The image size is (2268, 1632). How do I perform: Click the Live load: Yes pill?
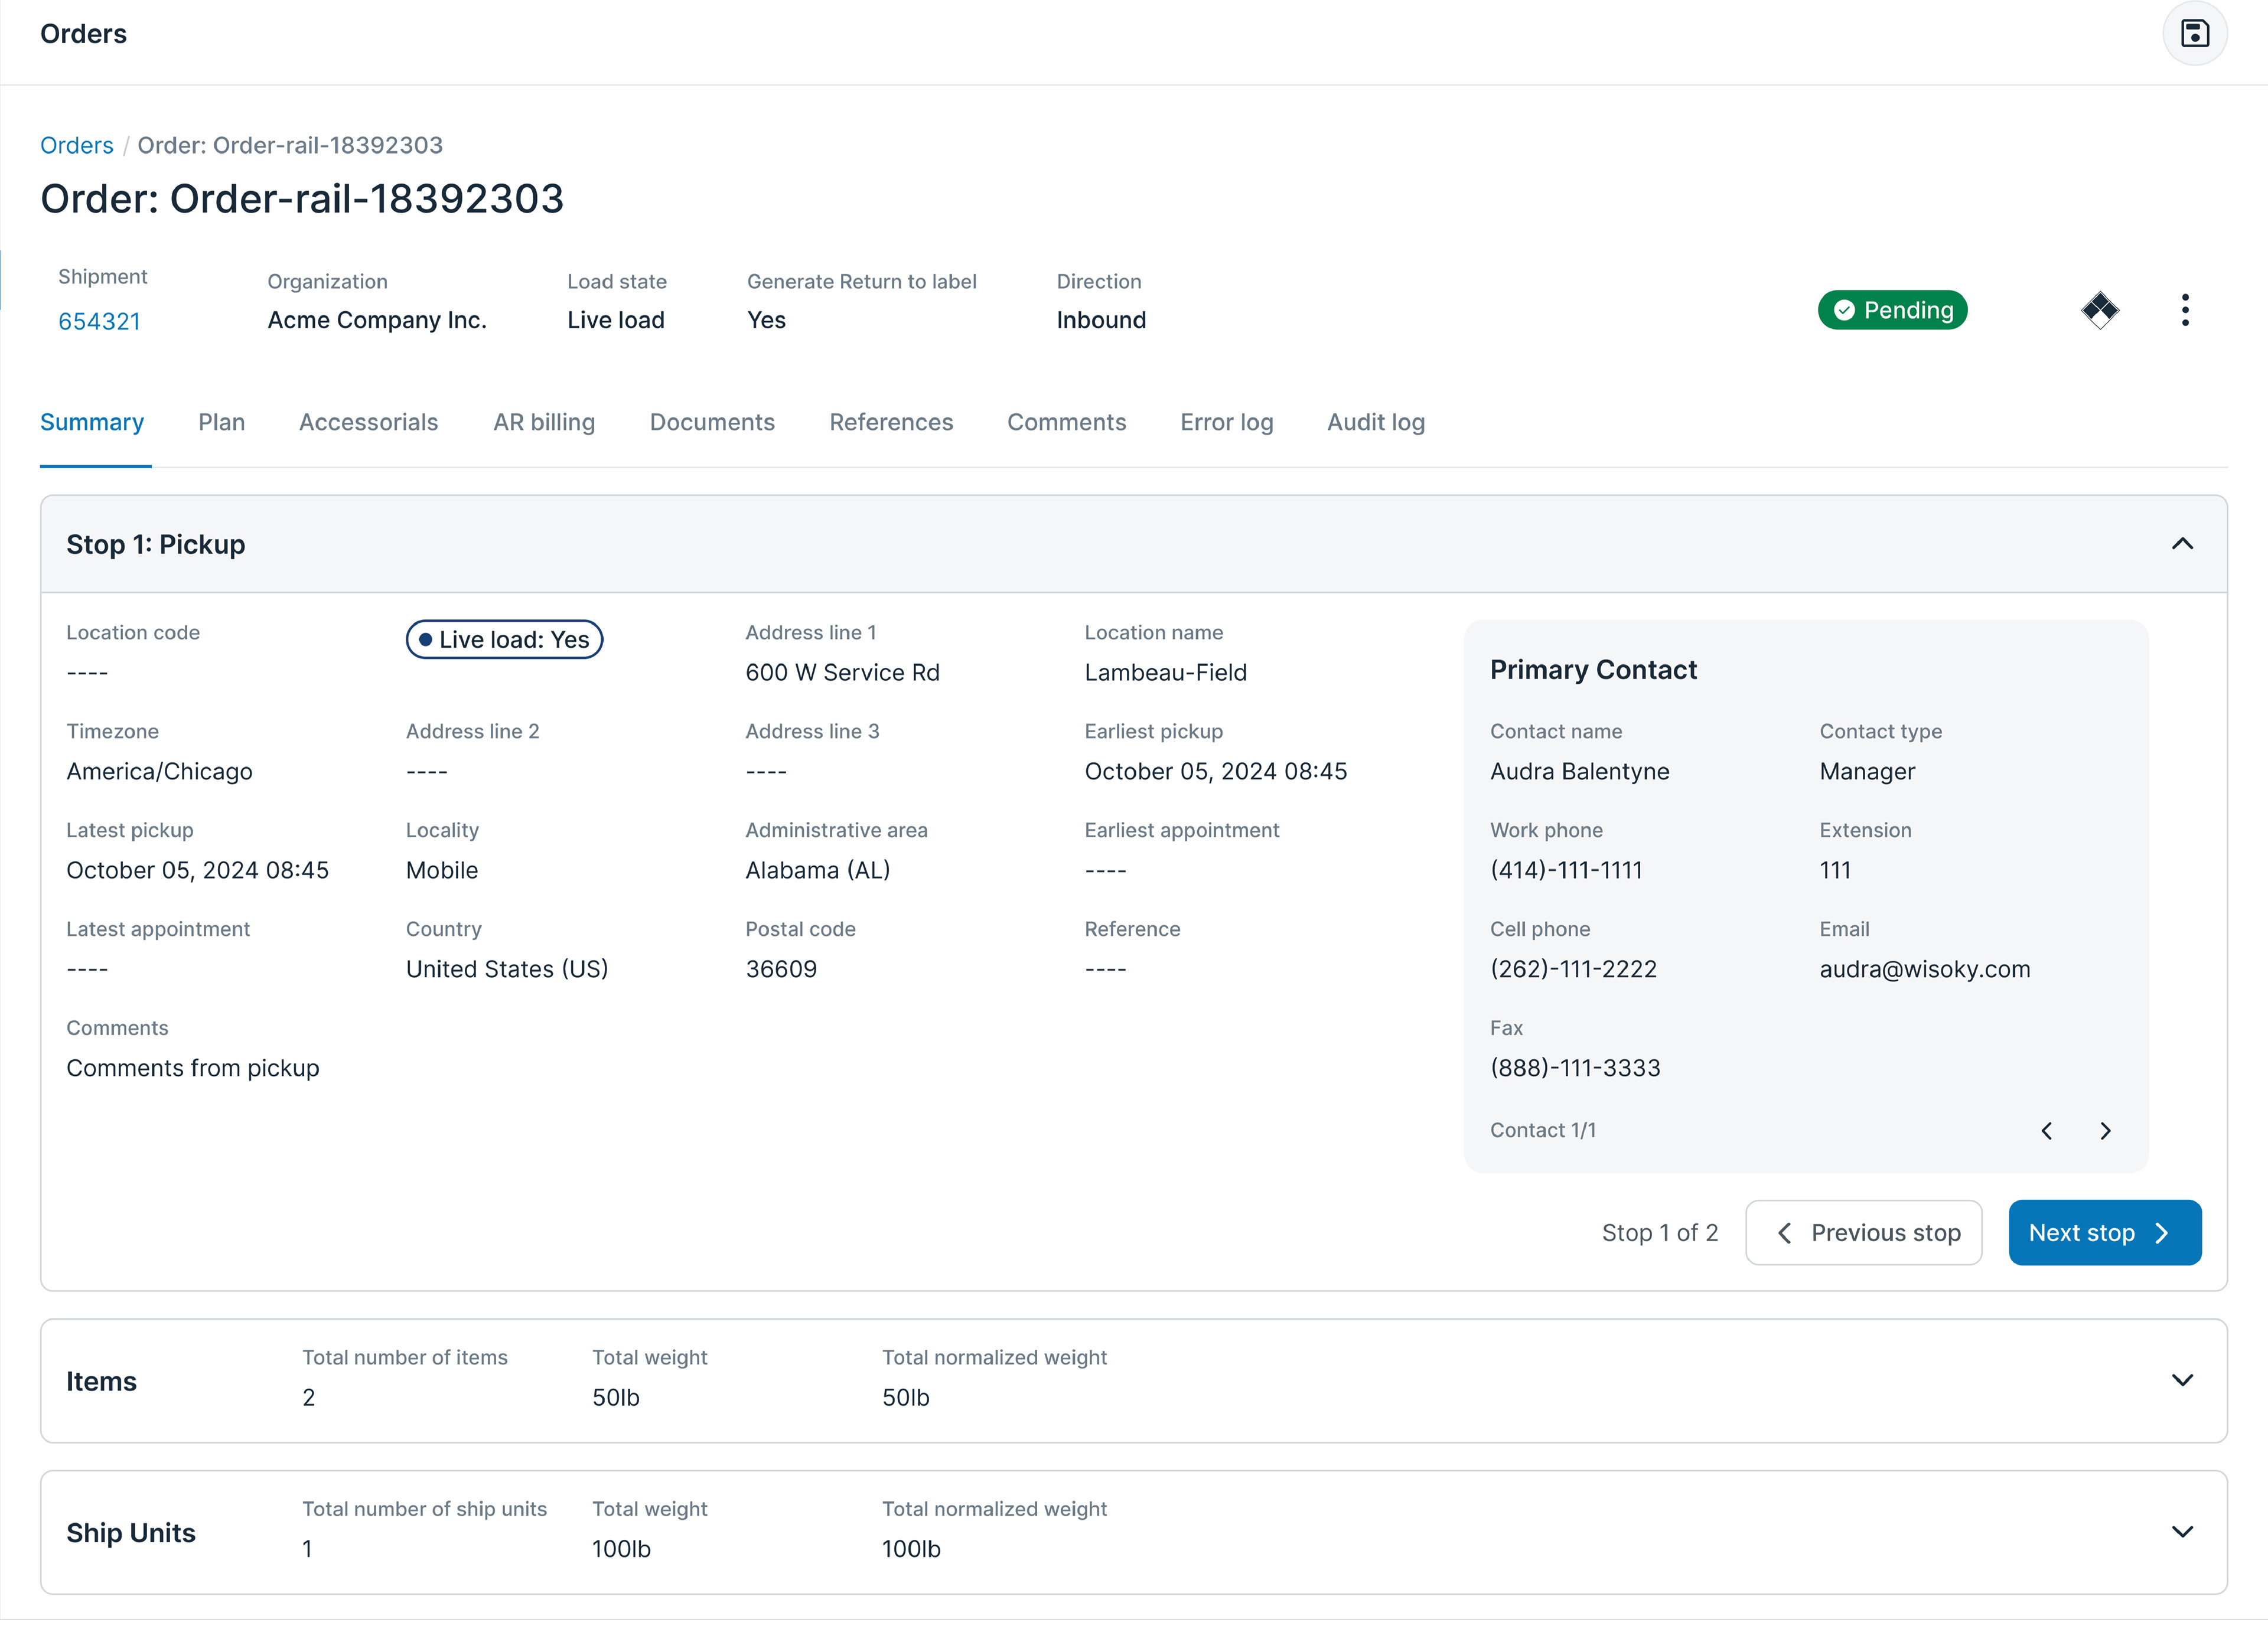pyautogui.click(x=504, y=639)
